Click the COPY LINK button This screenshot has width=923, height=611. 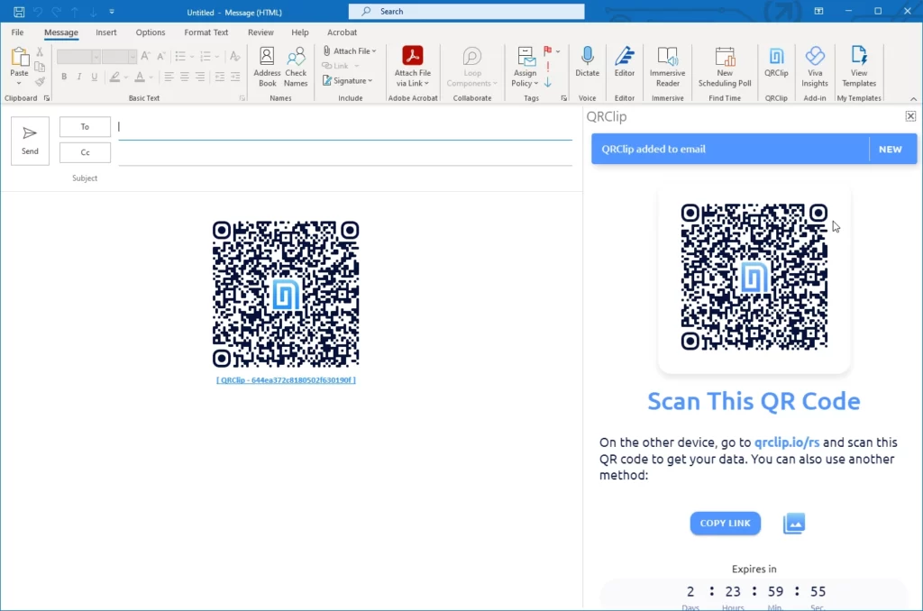click(x=726, y=524)
